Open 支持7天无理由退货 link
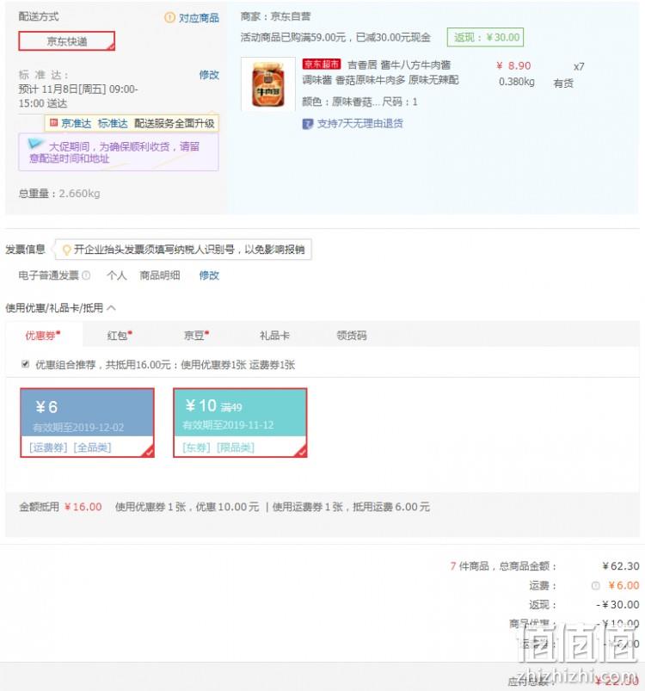The image size is (645, 691). click(x=359, y=124)
